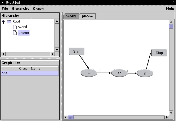Click graph canvas scroll up arrow
Image resolution: width=176 pixels, height=121 pixels.
click(x=171, y=22)
